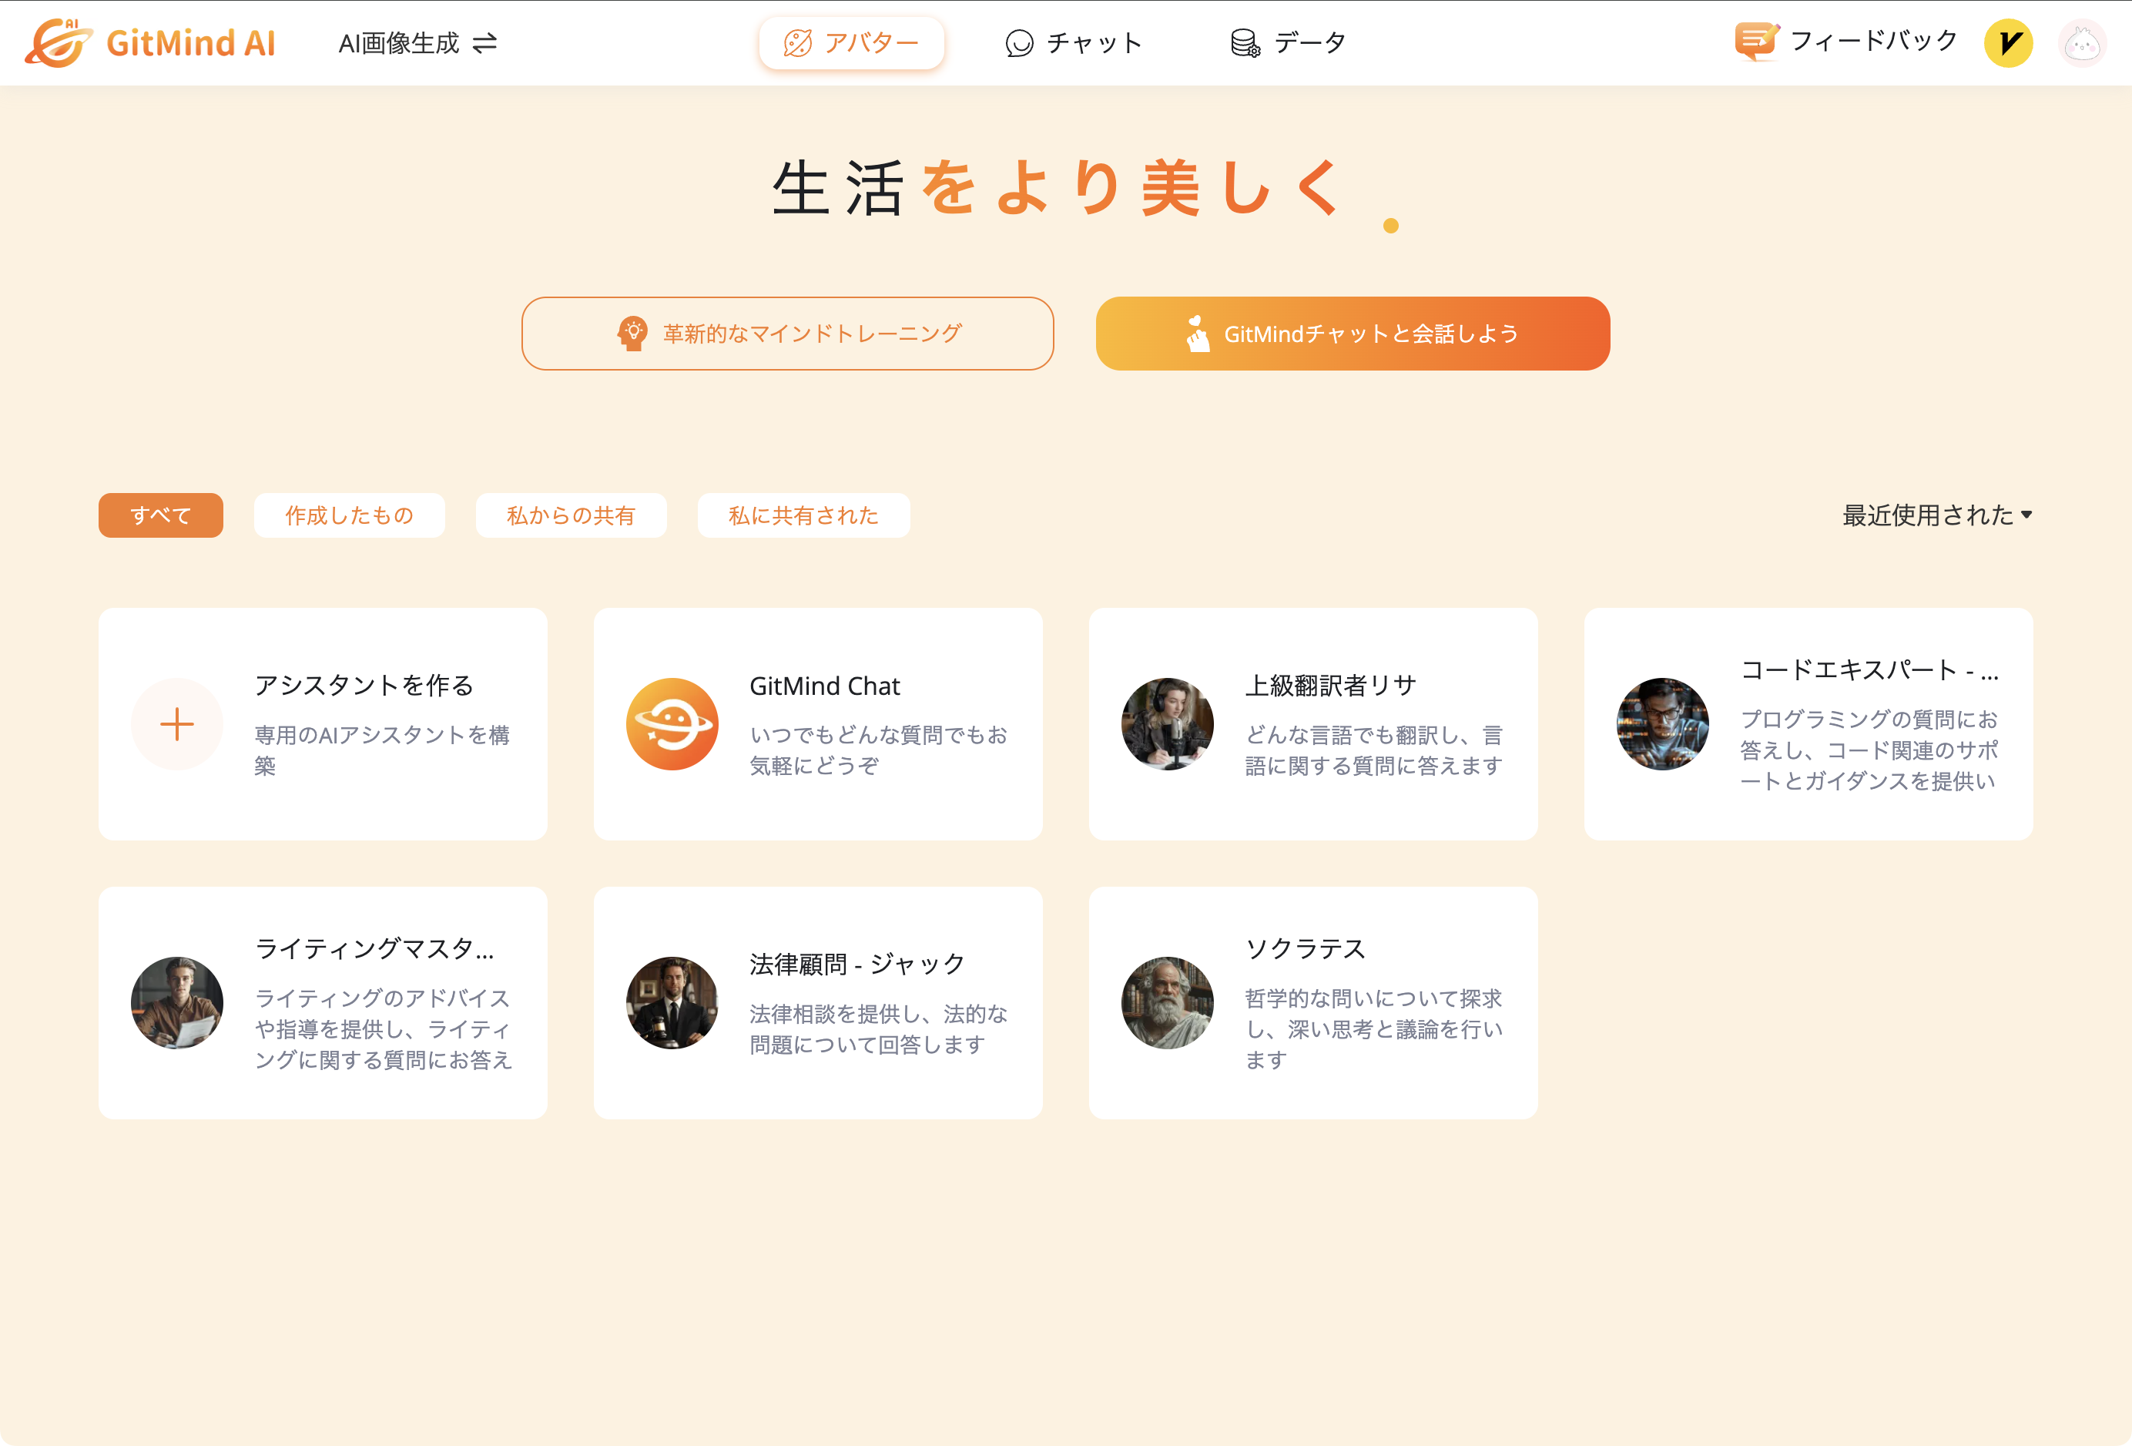The width and height of the screenshot is (2132, 1446).
Task: Open the yellow V membership badge
Action: (x=2008, y=43)
